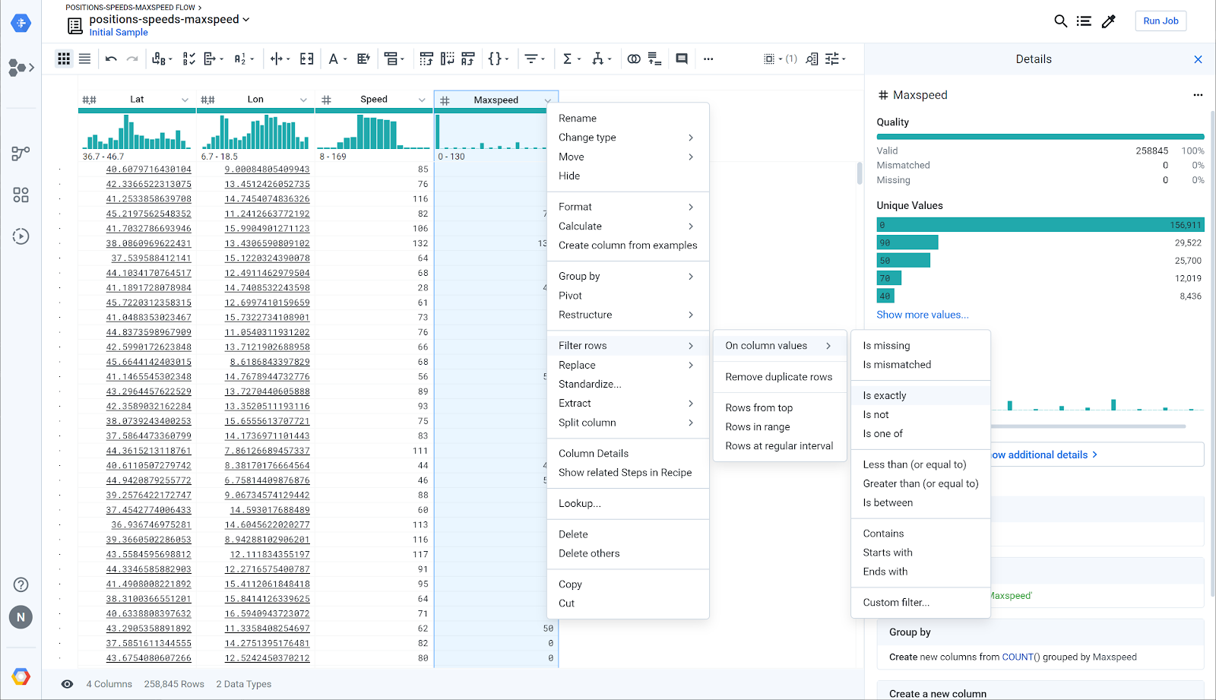Open the Lon column dropdown arrow
Image resolution: width=1216 pixels, height=700 pixels.
pos(303,100)
